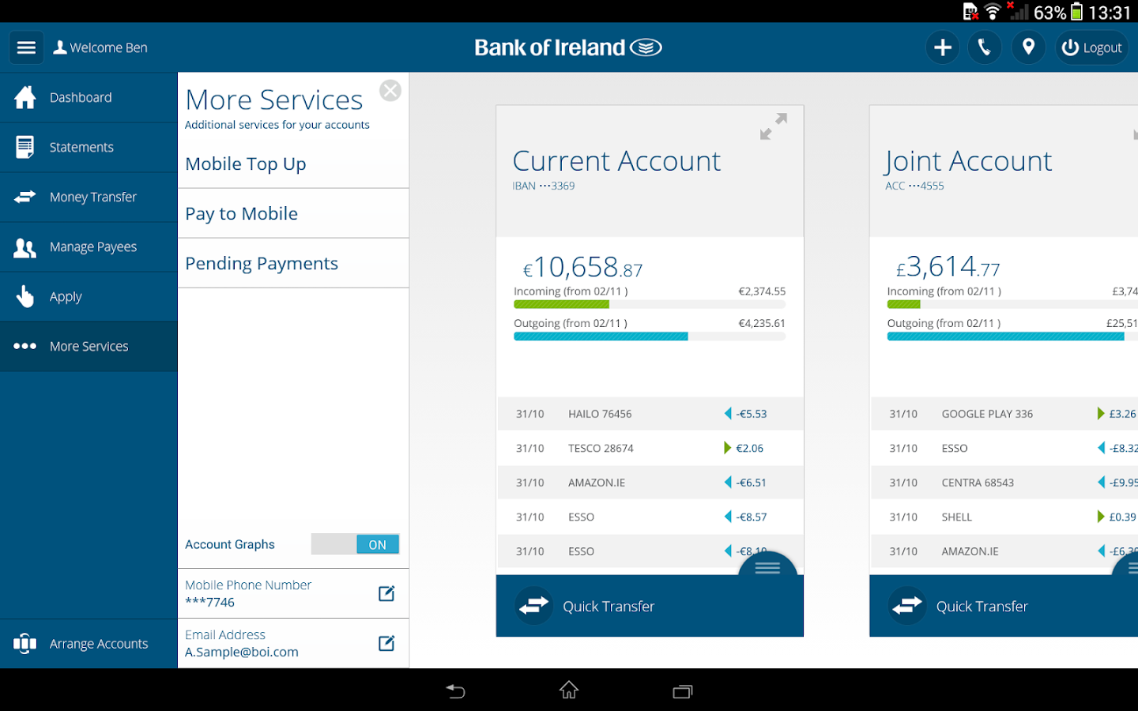Tap the Mobile Phone Number ***7746 value
Viewport: 1138px width, 711px height.
pyautogui.click(x=210, y=602)
